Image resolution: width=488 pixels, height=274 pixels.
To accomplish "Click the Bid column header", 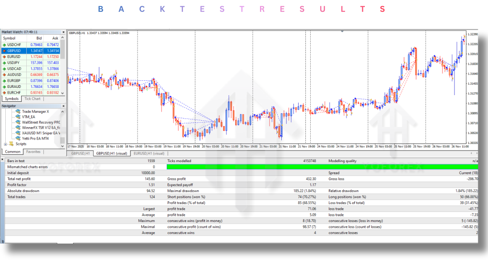I will click(39, 38).
